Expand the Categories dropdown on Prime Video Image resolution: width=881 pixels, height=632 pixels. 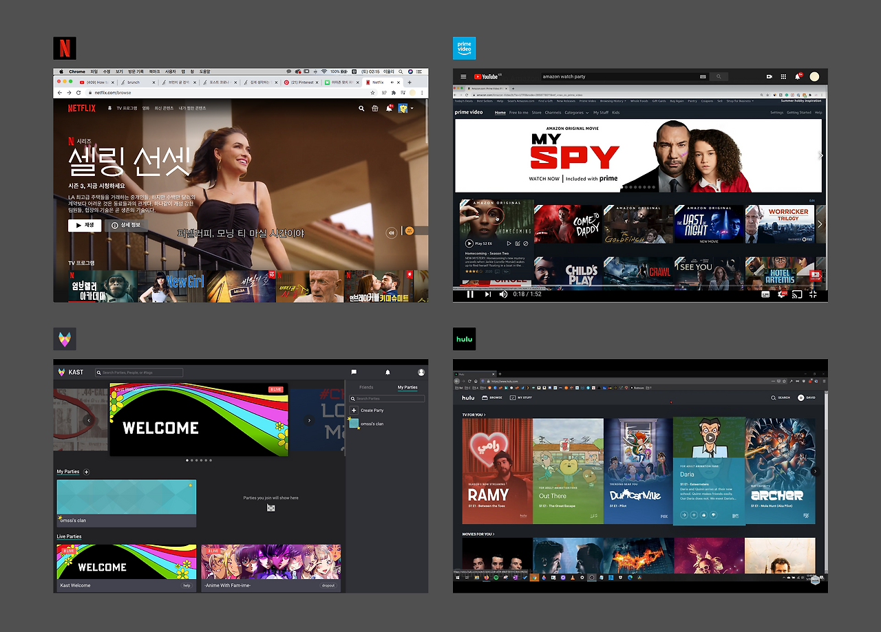click(576, 112)
